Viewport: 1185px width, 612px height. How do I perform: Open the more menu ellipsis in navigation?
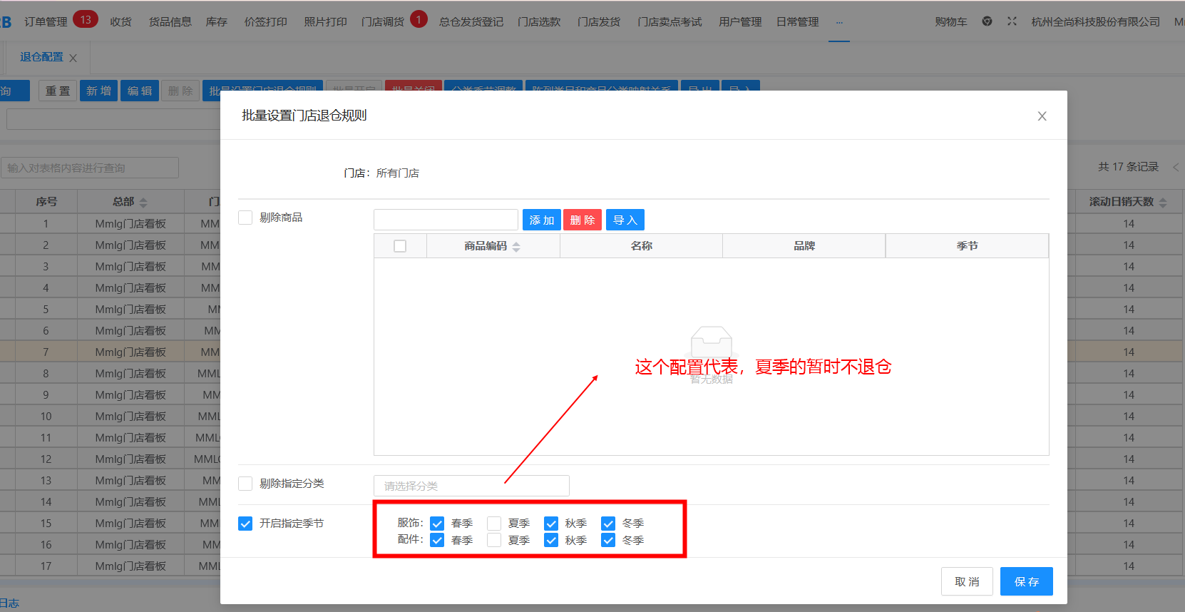(839, 22)
